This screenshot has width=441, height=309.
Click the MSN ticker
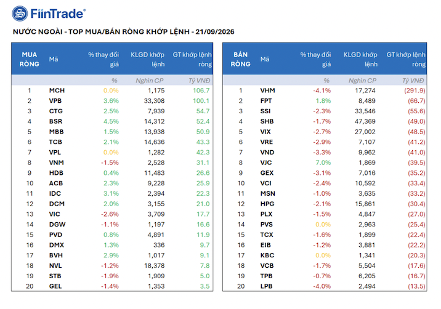[268, 193]
